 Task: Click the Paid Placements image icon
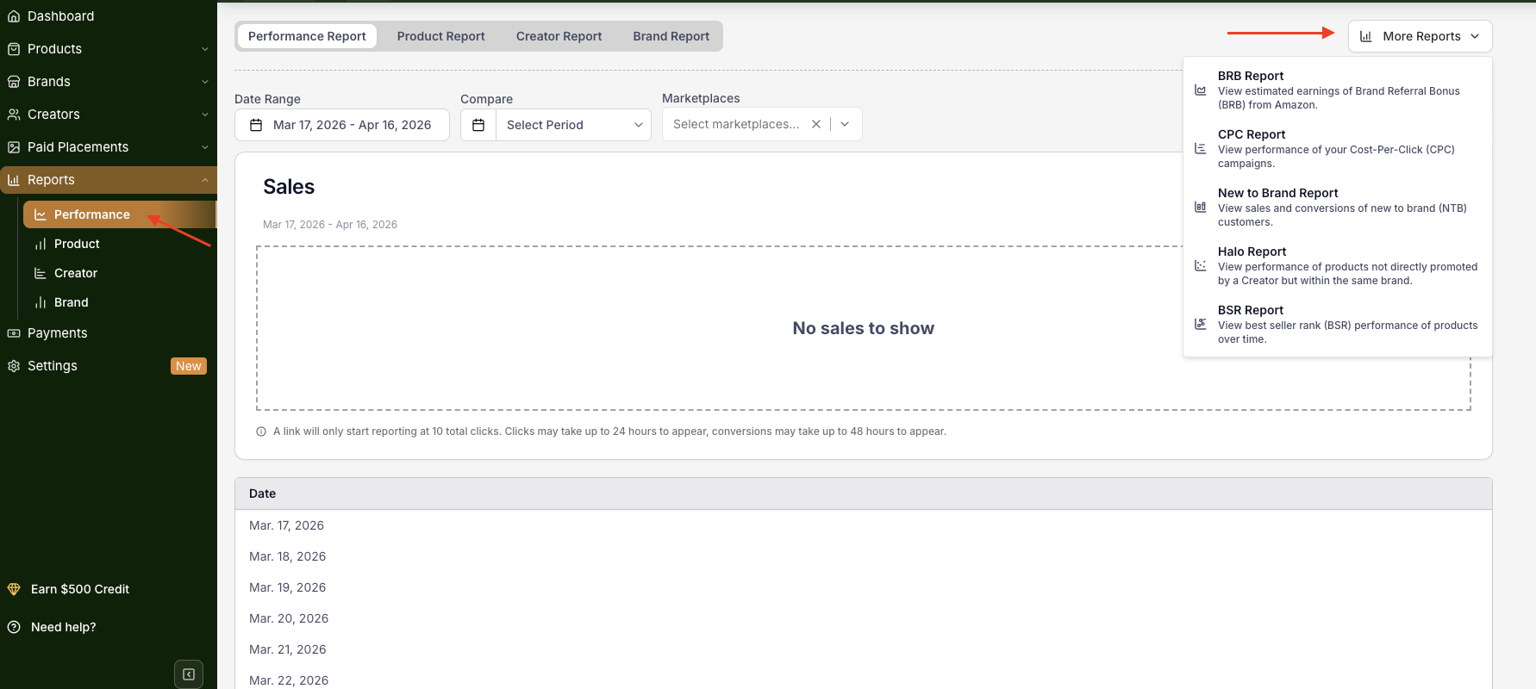[x=14, y=147]
